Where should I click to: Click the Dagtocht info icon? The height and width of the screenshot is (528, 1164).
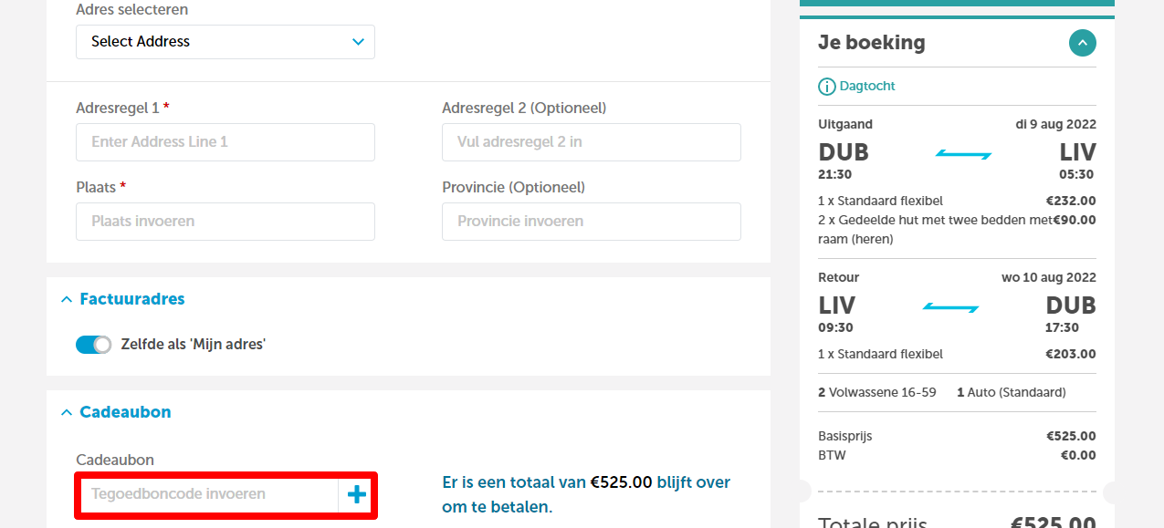click(826, 87)
